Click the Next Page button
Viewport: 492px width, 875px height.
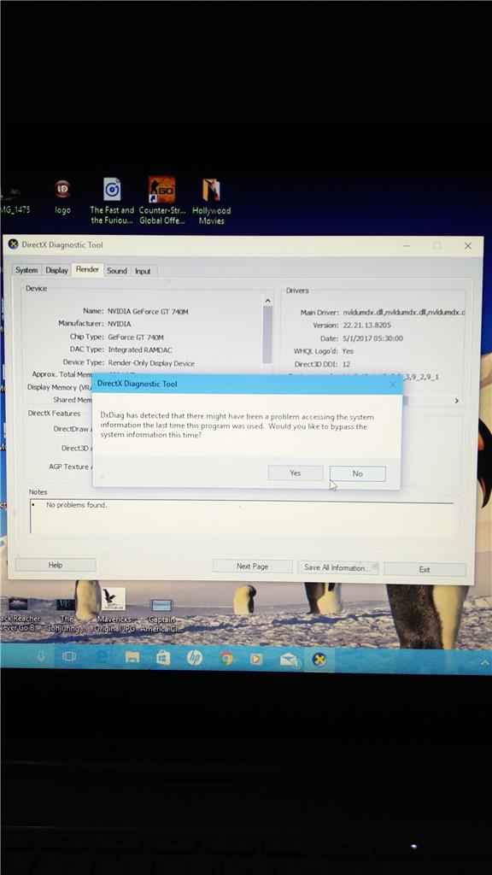click(x=252, y=567)
